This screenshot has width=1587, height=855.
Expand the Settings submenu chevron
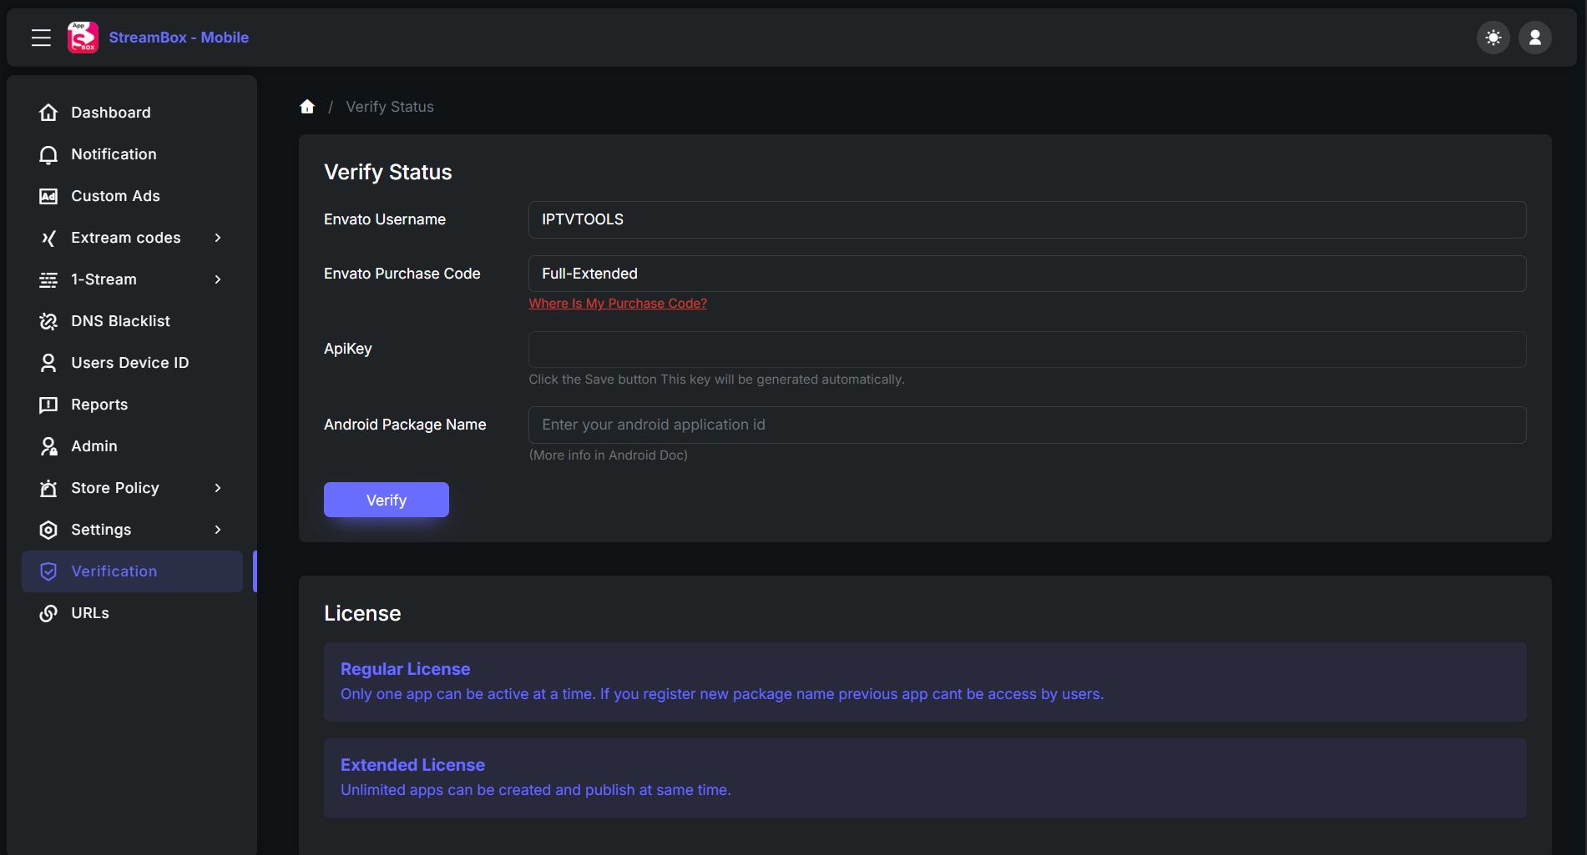click(x=218, y=530)
